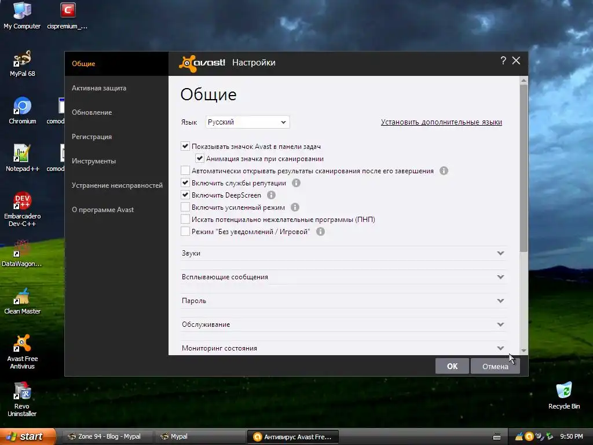Open help question mark in Avast settings
Screen dimensions: 593x445
tap(503, 60)
